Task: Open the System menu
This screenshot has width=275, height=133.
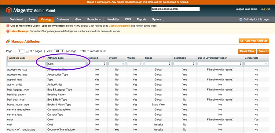Action: point(156,20)
